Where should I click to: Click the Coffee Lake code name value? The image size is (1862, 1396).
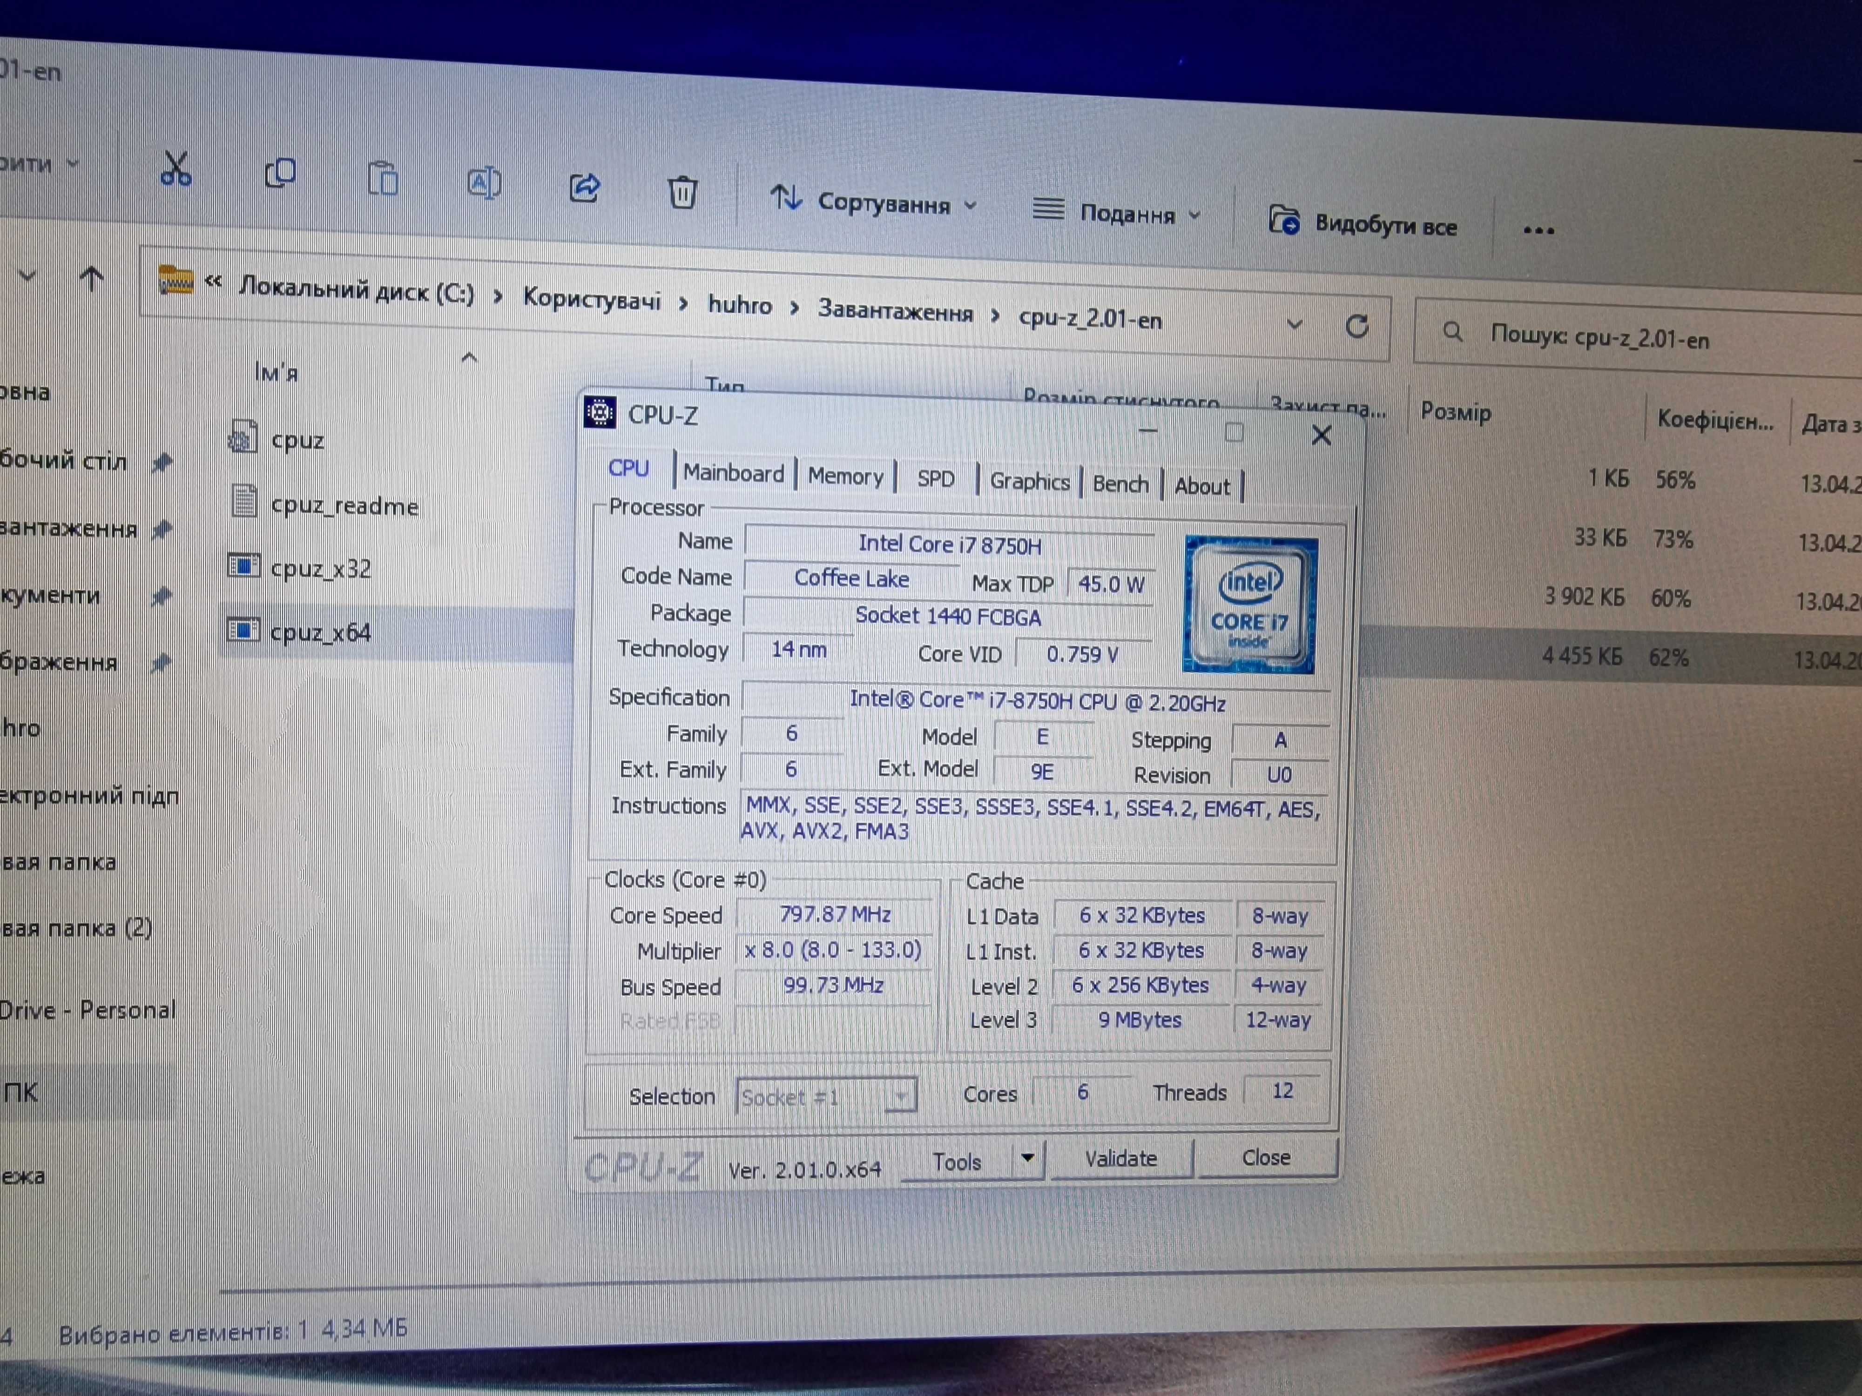point(851,578)
